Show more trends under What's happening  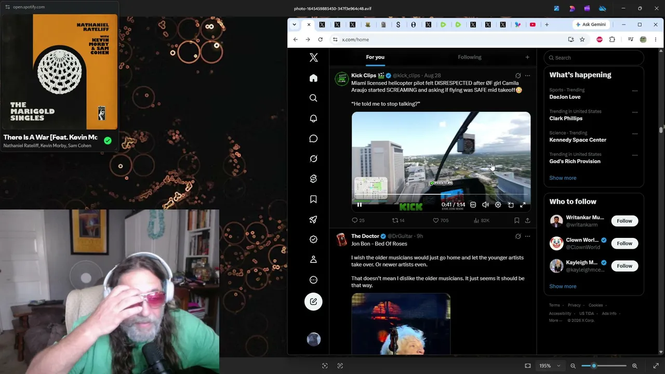point(563,178)
